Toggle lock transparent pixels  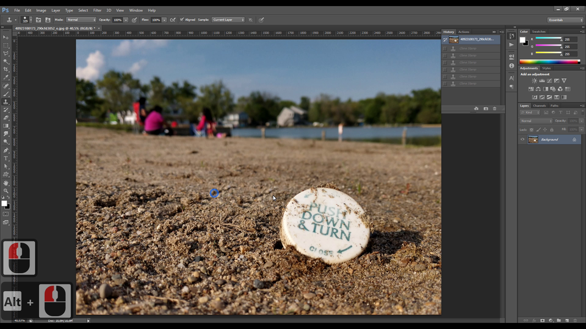pos(532,129)
